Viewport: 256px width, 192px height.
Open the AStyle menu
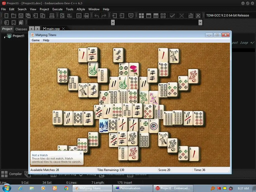tap(81, 9)
